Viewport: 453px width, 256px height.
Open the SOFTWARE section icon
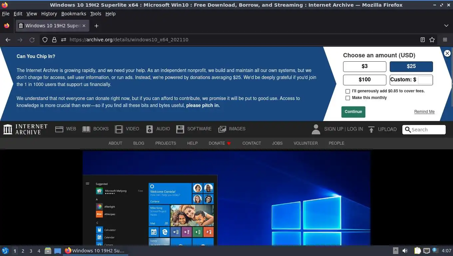tap(180, 129)
